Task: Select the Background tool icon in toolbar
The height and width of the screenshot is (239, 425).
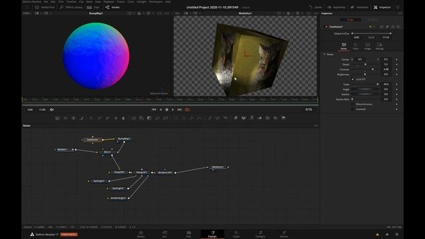Action: point(58,118)
